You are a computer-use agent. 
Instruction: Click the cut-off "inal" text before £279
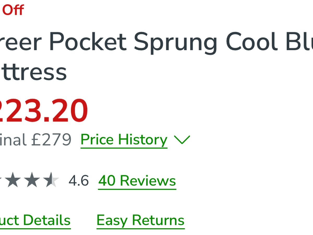(x=13, y=140)
